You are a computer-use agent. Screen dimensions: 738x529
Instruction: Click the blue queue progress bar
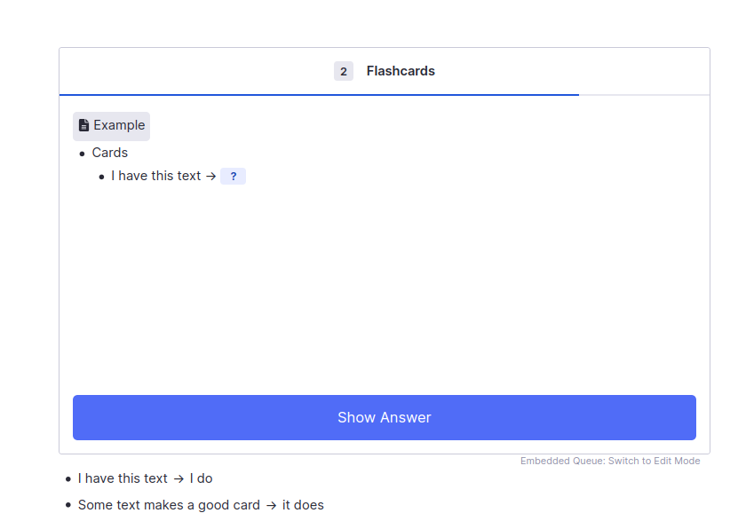(x=319, y=94)
